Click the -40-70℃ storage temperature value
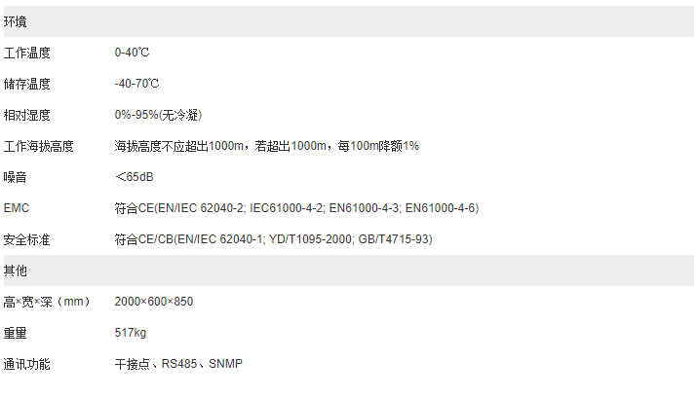Viewport: 699px width, 397px height. [x=136, y=84]
